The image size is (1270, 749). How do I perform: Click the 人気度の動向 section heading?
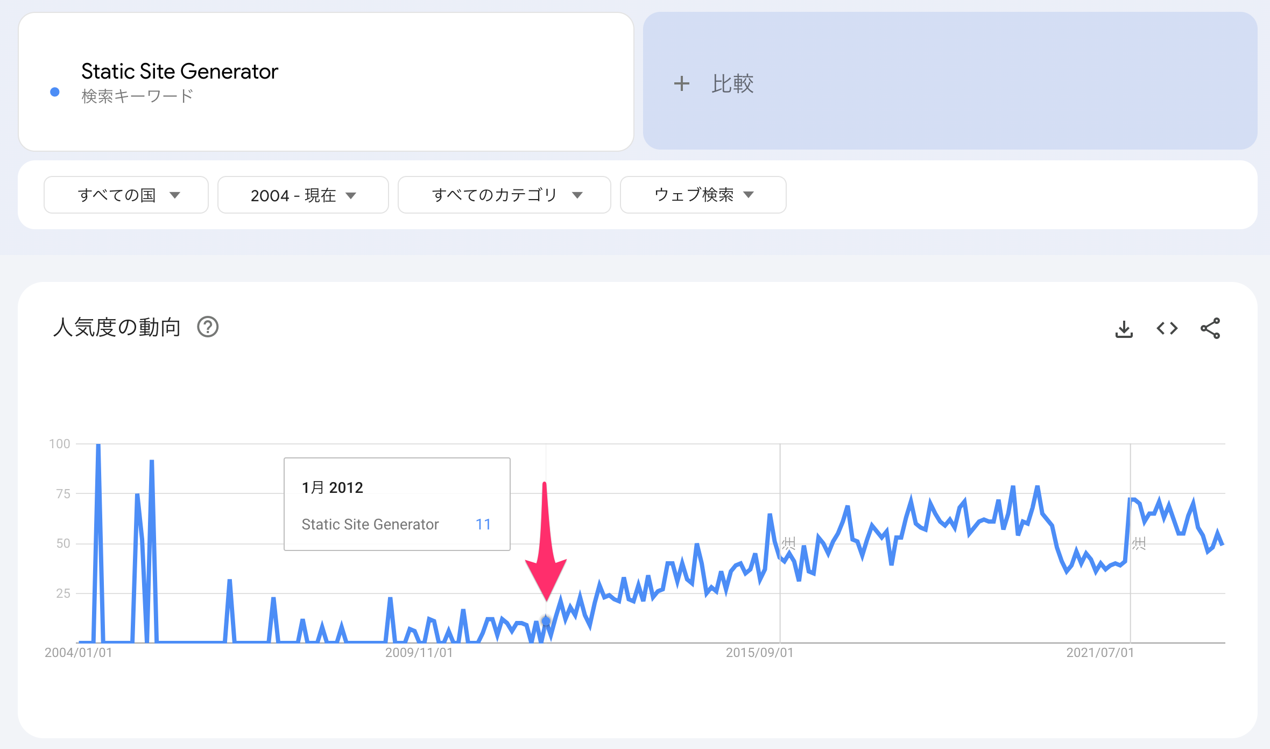pyautogui.click(x=117, y=327)
